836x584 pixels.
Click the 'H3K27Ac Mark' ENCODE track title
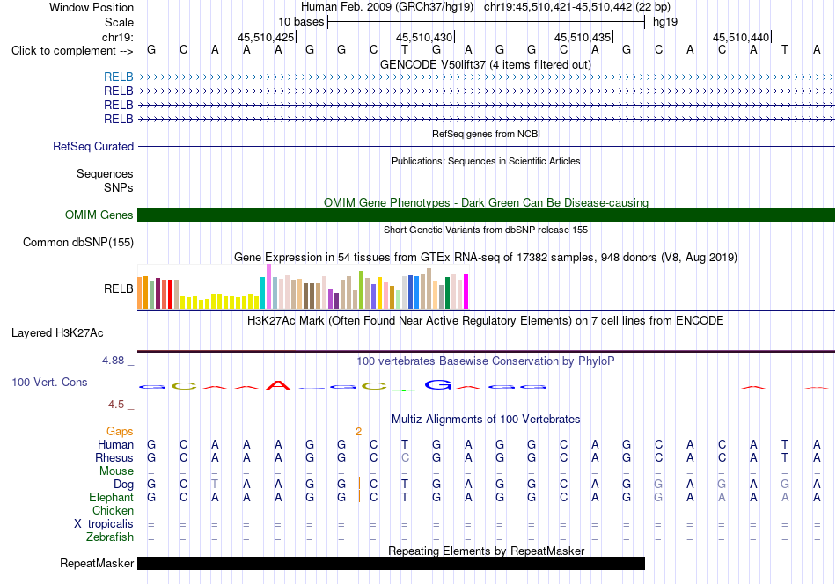(486, 321)
